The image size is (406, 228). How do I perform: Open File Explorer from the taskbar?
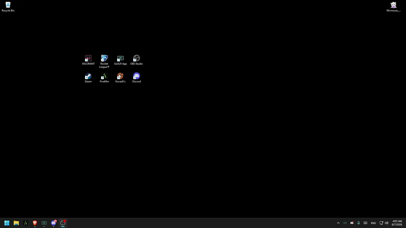point(16,223)
